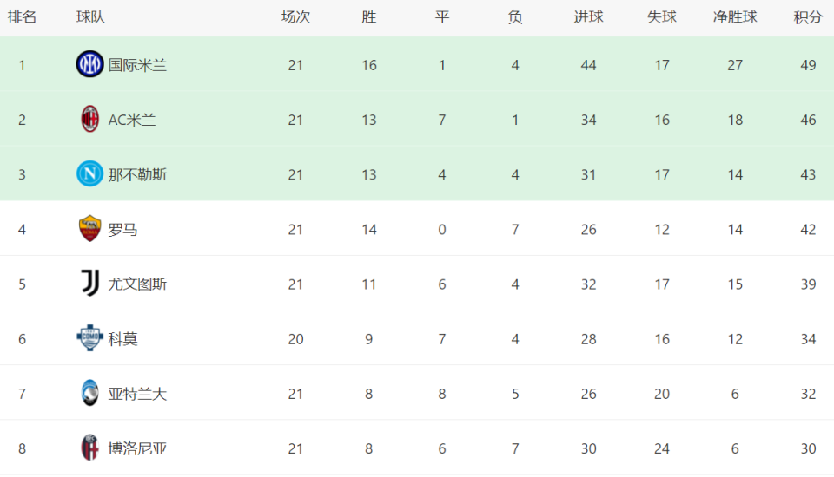834x477 pixels.
Task: Click the AC Milan club crest
Action: click(x=89, y=120)
